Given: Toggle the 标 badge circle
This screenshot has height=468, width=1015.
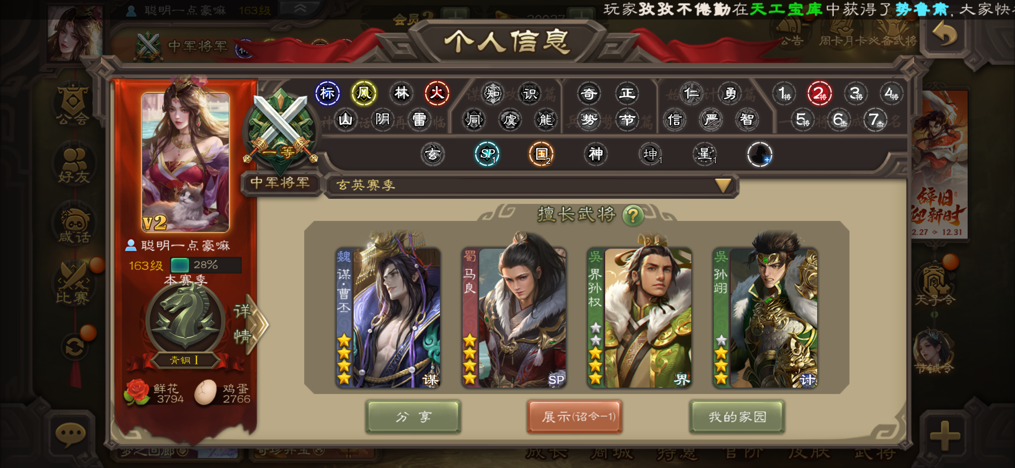Looking at the screenshot, I should pos(327,94).
